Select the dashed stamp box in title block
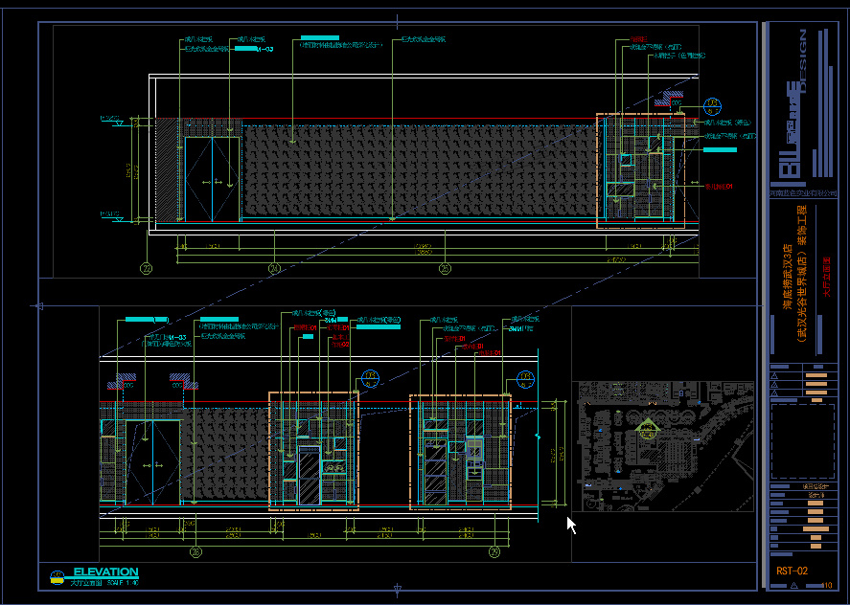 (803, 439)
